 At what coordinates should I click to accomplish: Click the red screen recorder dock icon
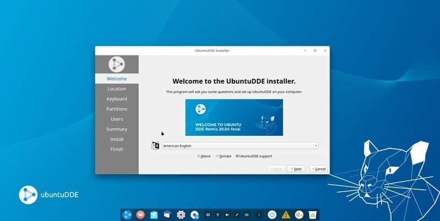tap(140, 214)
